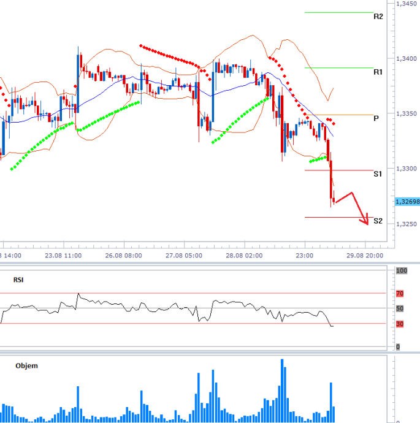Click the R2 resistance level label

(378, 17)
